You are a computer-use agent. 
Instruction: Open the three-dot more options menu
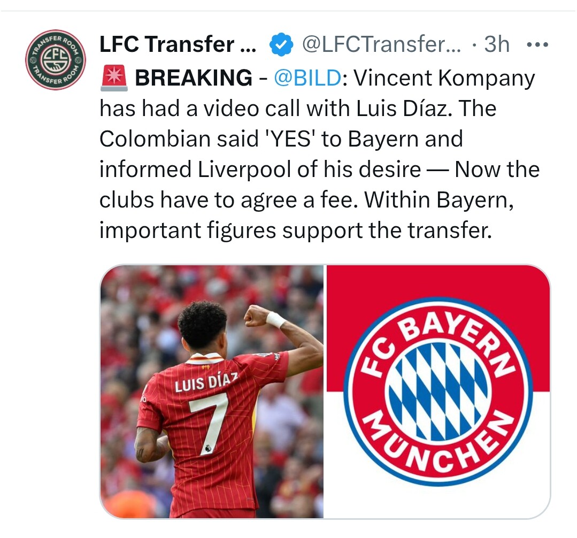coord(537,45)
